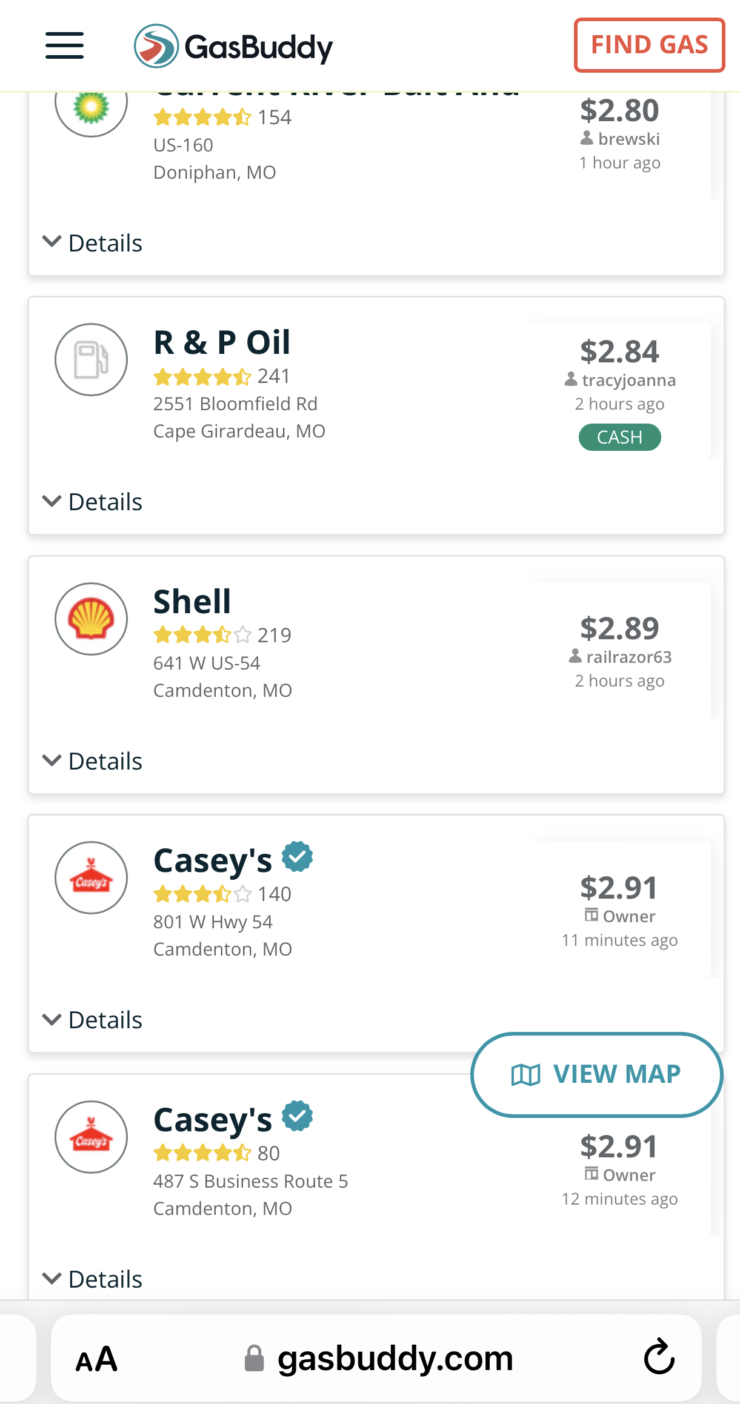This screenshot has height=1404, width=740.
Task: Open the Shell station name link
Action: [x=192, y=602]
